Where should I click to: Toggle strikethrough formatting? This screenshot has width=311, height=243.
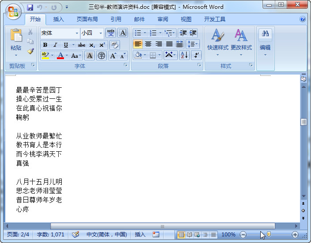(81, 45)
